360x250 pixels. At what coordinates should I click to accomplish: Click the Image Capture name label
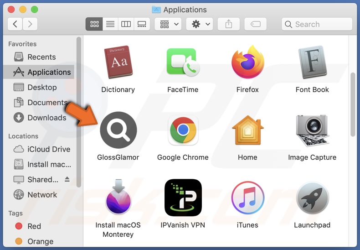(312, 157)
